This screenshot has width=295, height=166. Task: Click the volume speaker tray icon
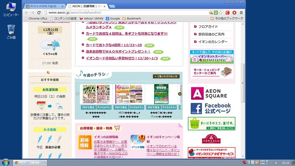click(276, 163)
